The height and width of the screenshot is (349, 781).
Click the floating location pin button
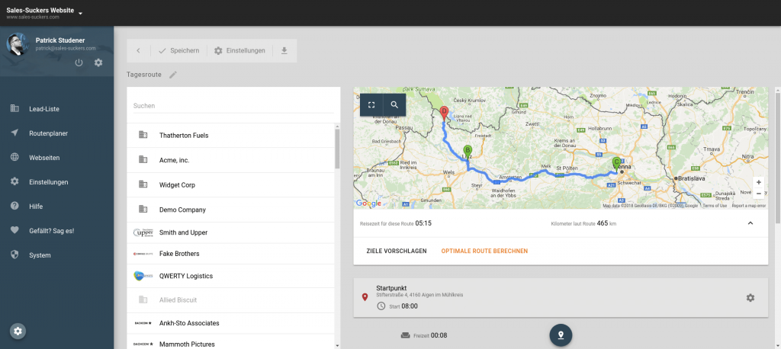[561, 335]
